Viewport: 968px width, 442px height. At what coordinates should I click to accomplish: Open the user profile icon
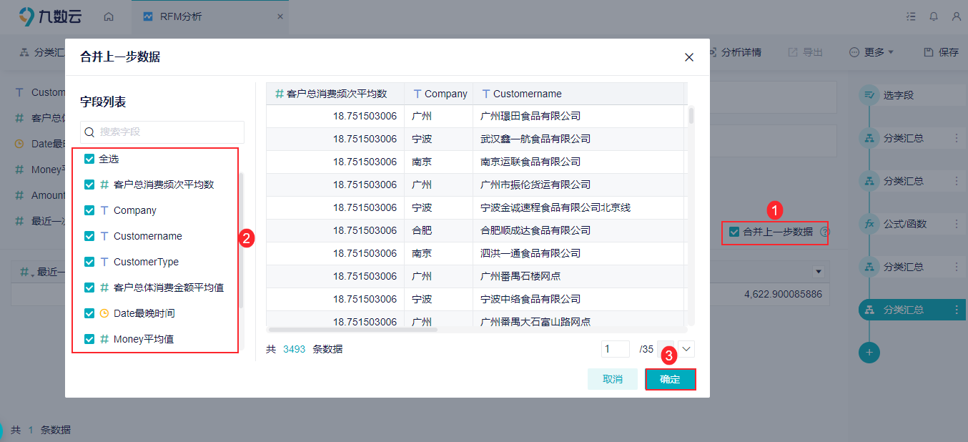957,16
